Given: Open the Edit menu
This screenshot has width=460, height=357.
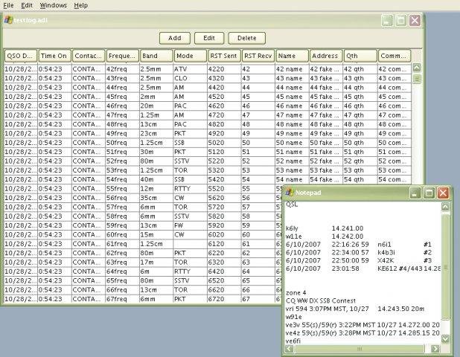Looking at the screenshot, I should (x=27, y=5).
